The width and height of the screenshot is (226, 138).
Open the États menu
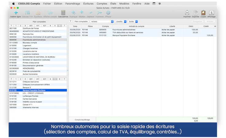pos(113,4)
